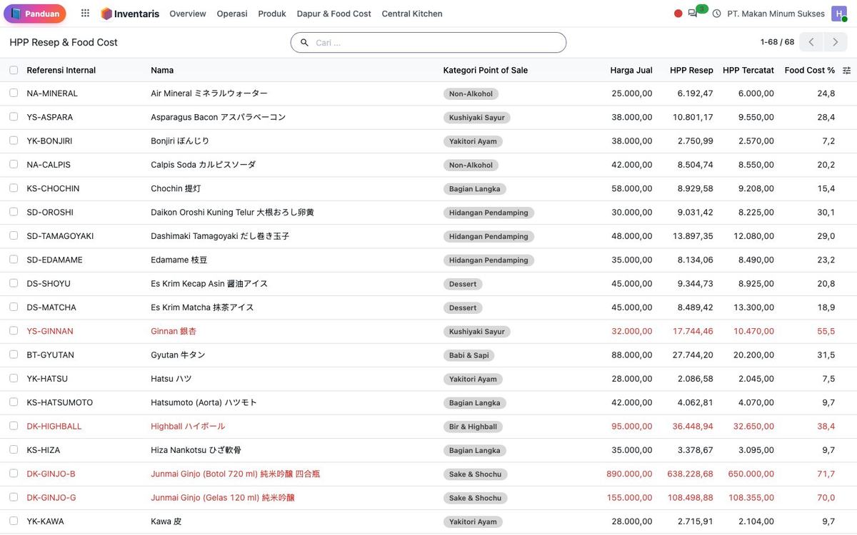Open the Central Kitchen menu
The width and height of the screenshot is (857, 535).
tap(412, 14)
